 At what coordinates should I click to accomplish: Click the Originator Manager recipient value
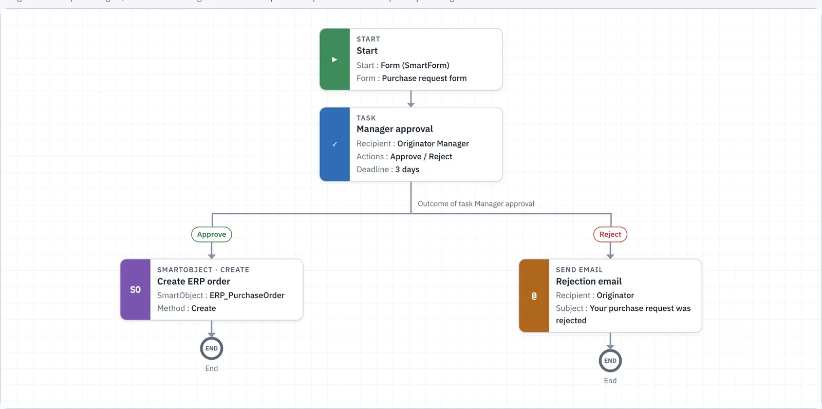click(x=433, y=144)
